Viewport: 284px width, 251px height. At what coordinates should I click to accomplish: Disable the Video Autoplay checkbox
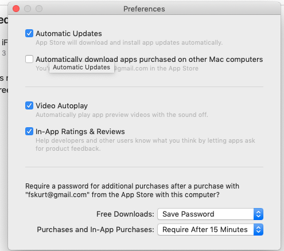29,105
